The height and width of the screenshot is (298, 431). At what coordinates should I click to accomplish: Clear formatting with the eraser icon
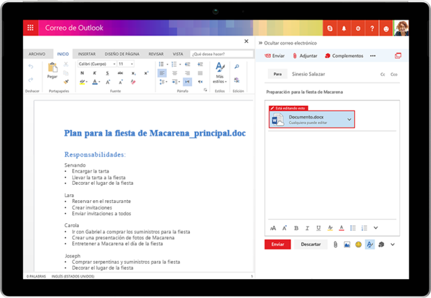pyautogui.click(x=133, y=82)
